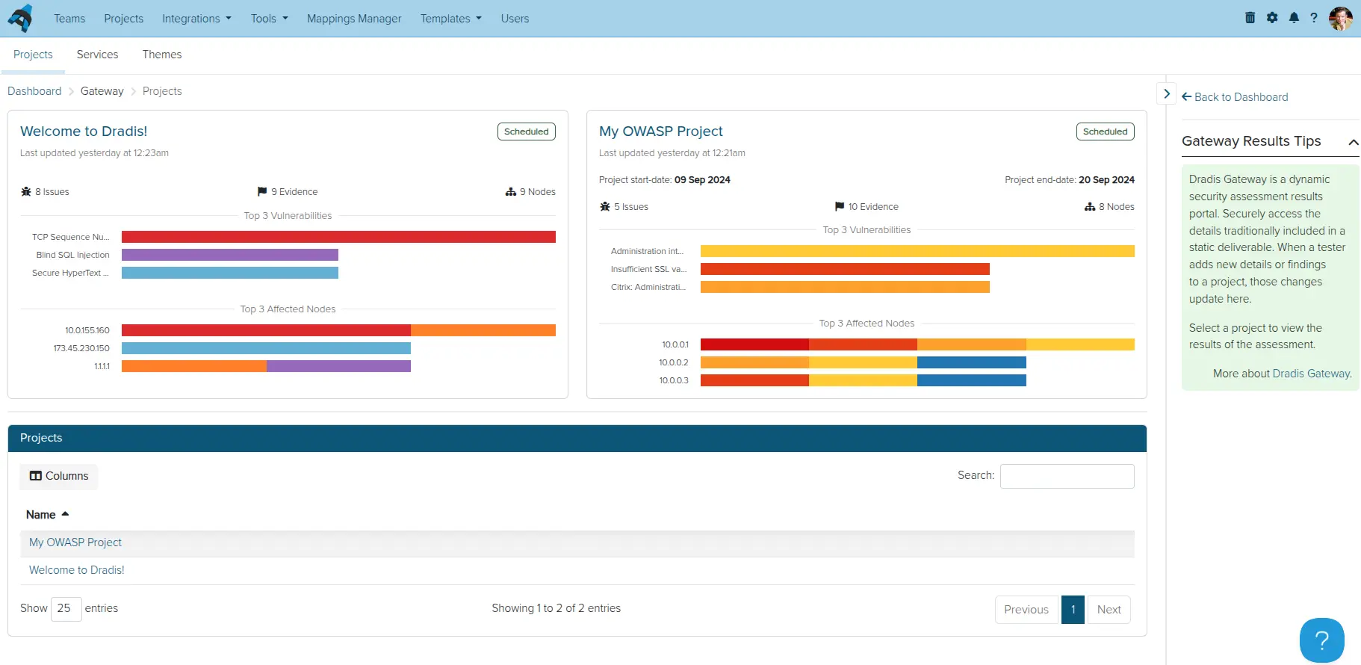Focus the Search input field
The width and height of the screenshot is (1361, 665).
click(1067, 476)
